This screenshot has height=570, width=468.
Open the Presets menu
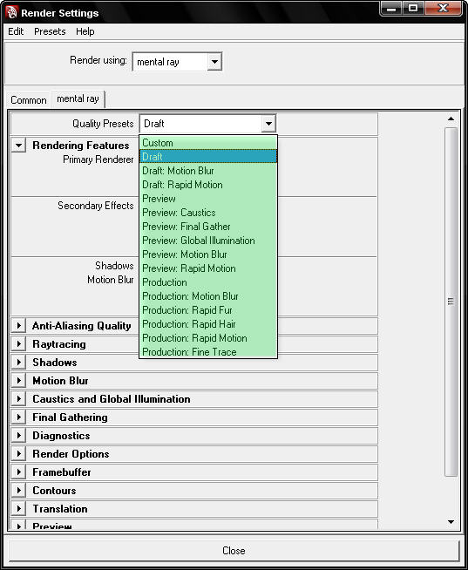point(50,31)
